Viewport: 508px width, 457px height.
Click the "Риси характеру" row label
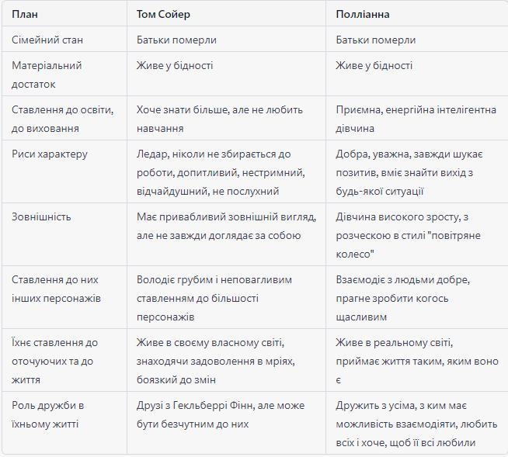tap(50, 154)
